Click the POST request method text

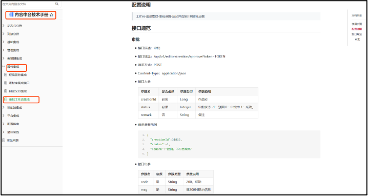[x=157, y=65]
